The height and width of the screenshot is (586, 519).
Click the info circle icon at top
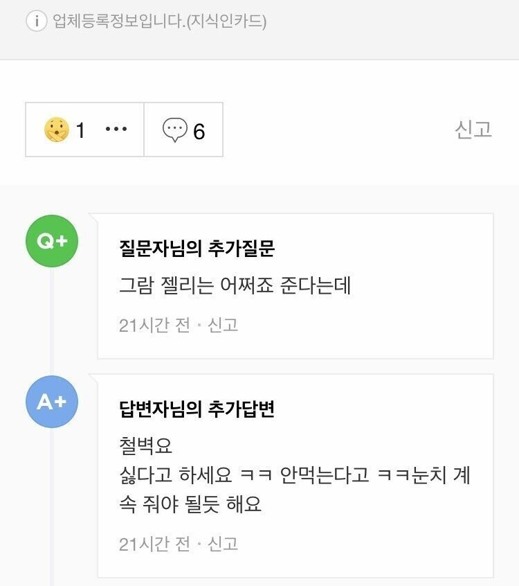tap(37, 21)
